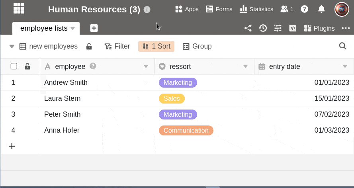This screenshot has height=188, width=354.
Task: Click the base info icon beside title
Action: point(147,9)
